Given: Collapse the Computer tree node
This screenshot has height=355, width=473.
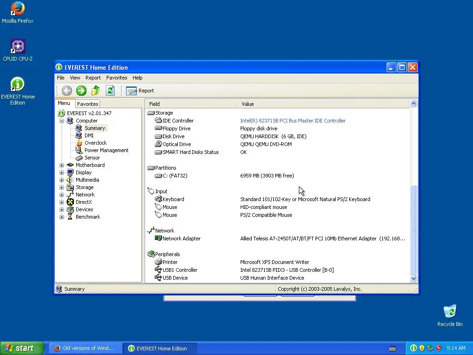Looking at the screenshot, I should tap(61, 121).
